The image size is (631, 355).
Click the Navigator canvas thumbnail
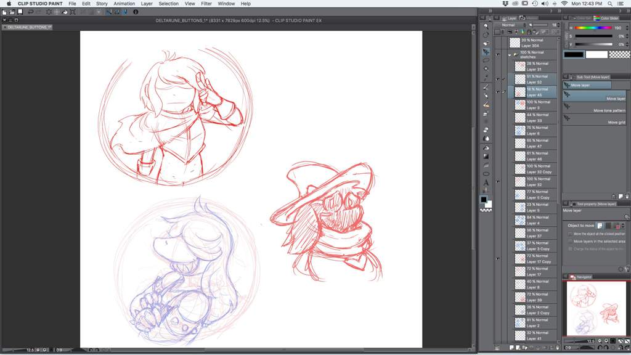click(x=596, y=308)
